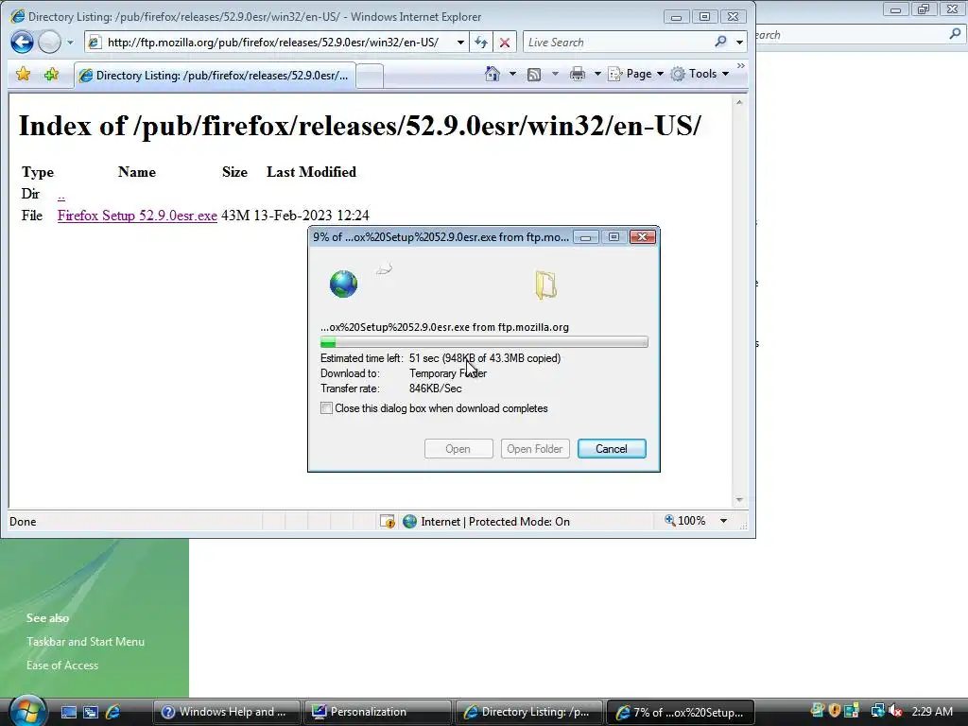This screenshot has height=726, width=968.
Task: Click the 2:29 AM system clock
Action: 932,711
